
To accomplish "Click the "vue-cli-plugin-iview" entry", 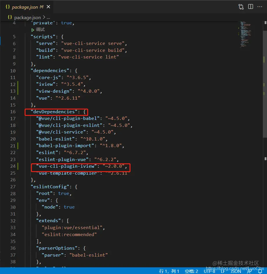I will click(x=81, y=166).
